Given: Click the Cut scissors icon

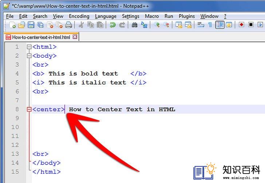Looking at the screenshot, I should pos(81,25).
